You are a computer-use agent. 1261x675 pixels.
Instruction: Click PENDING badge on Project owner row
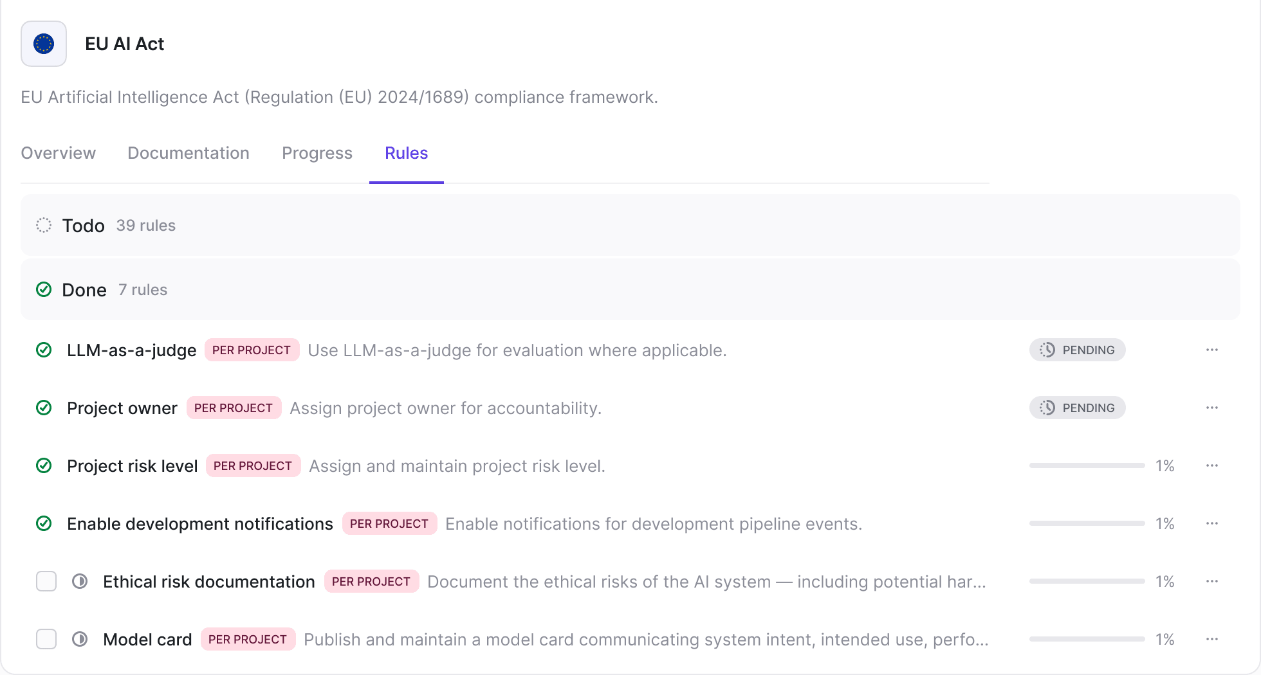[x=1078, y=408]
